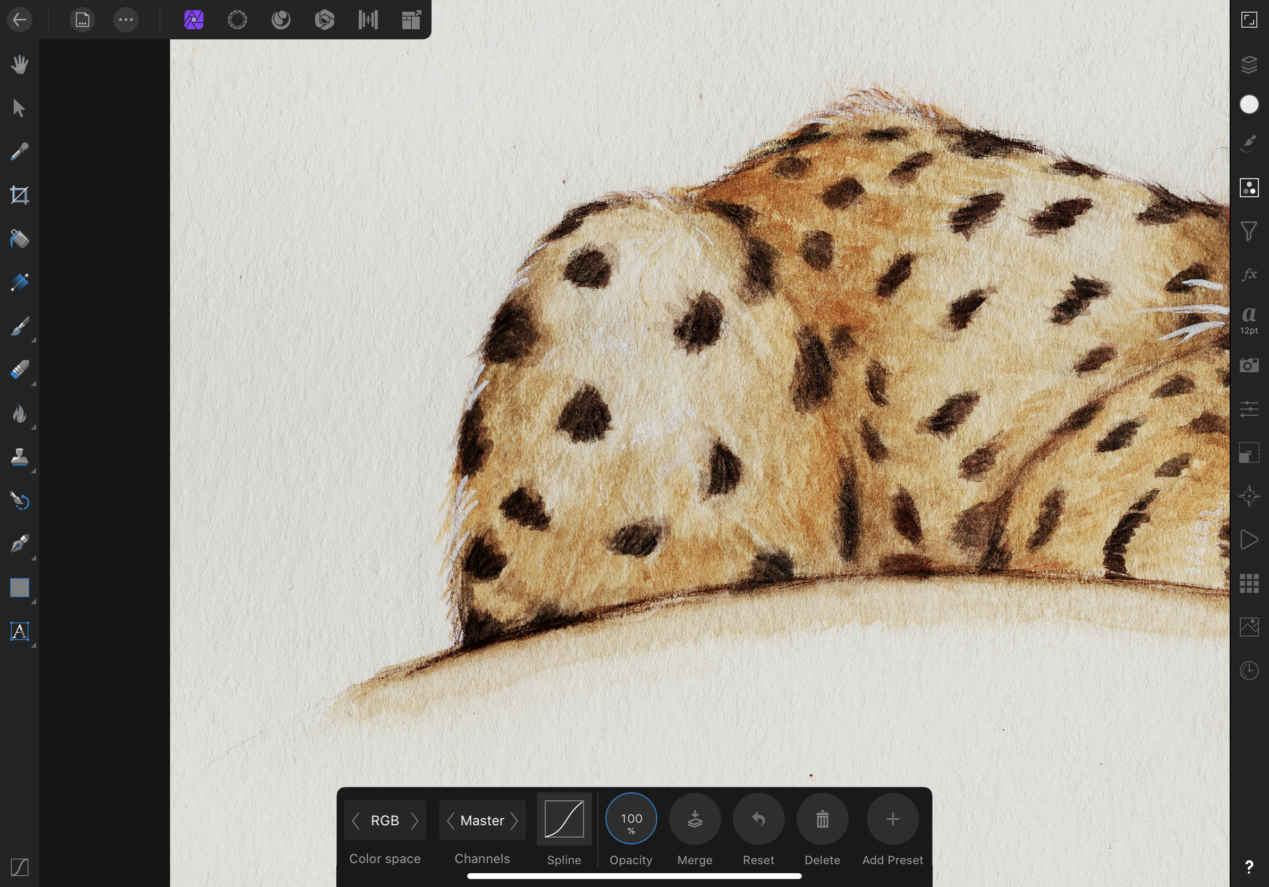Delete the curves adjustment
Image resolution: width=1269 pixels, height=887 pixels.
click(x=823, y=819)
